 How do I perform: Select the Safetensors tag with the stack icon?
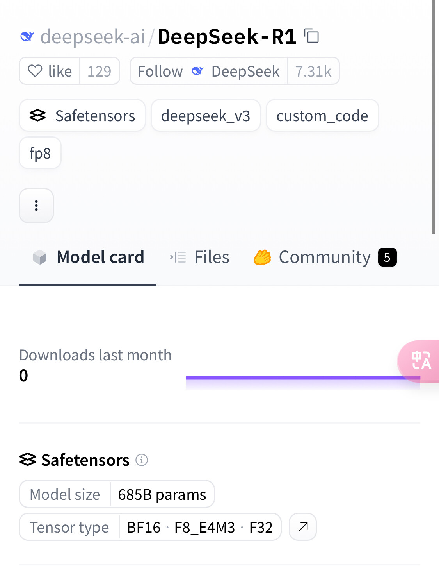coord(82,115)
